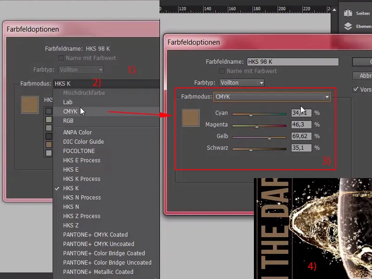The image size is (372, 279).
Task: Select HKS E Process library
Action: click(82, 160)
